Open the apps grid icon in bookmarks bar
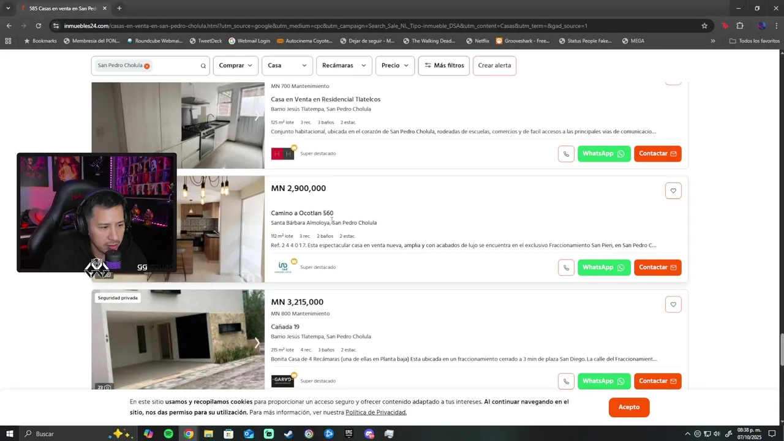Image resolution: width=784 pixels, height=441 pixels. [8, 41]
